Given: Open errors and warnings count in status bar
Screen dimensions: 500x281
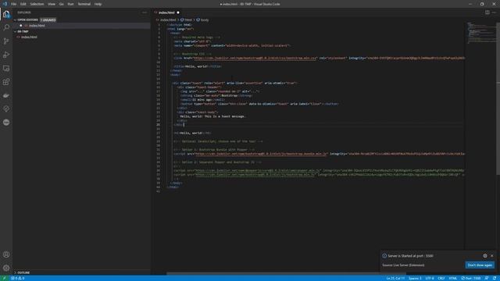Looking at the screenshot, I should pyautogui.click(x=17, y=278).
